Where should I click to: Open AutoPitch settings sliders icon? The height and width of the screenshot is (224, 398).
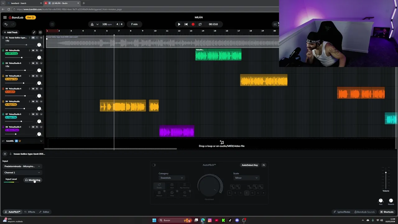(264, 165)
